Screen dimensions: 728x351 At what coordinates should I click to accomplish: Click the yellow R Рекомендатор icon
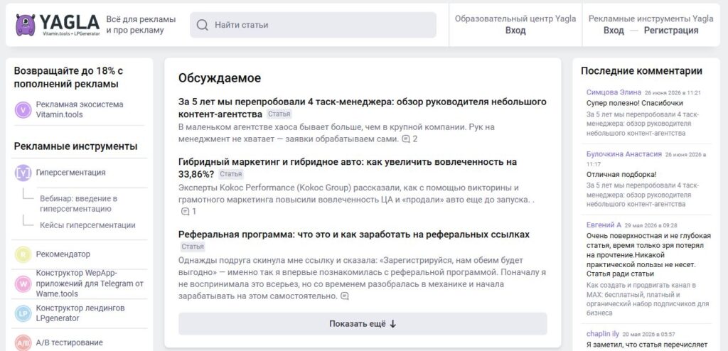pyautogui.click(x=23, y=254)
